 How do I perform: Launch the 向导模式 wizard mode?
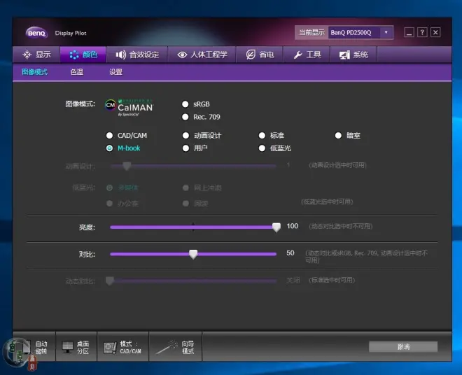[x=176, y=347]
